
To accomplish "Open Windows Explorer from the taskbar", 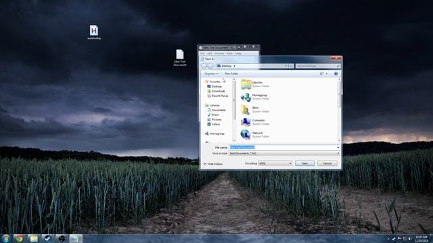I will point(34,238).
